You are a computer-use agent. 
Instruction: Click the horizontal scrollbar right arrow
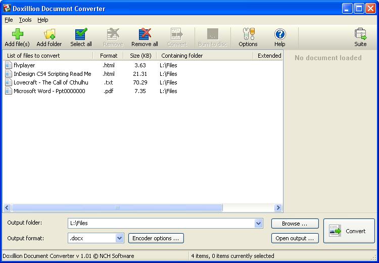click(x=278, y=207)
